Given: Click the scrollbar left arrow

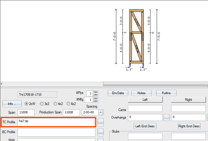Looking at the screenshot, I should [2, 84].
